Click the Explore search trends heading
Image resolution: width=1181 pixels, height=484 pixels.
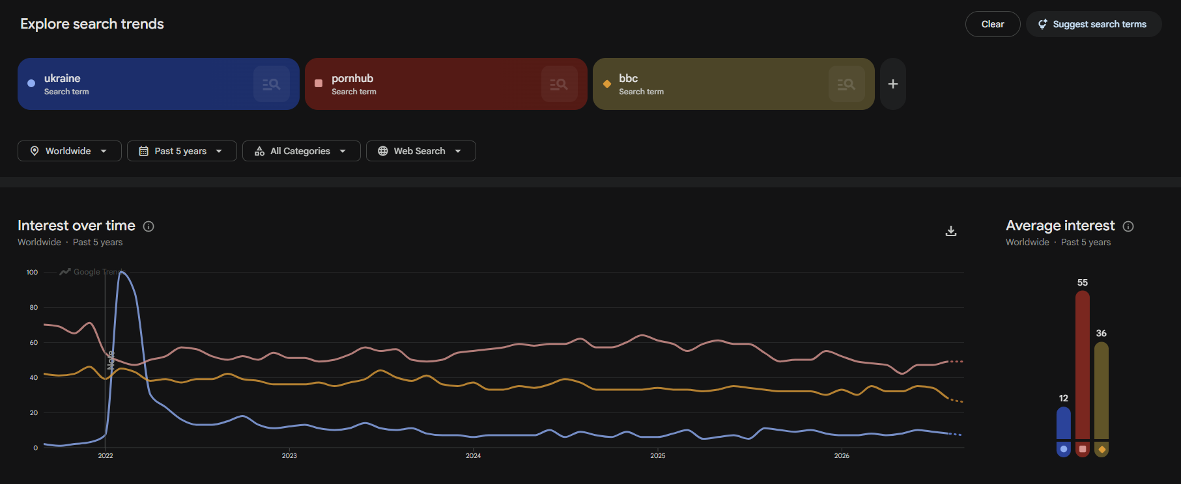[x=92, y=24]
